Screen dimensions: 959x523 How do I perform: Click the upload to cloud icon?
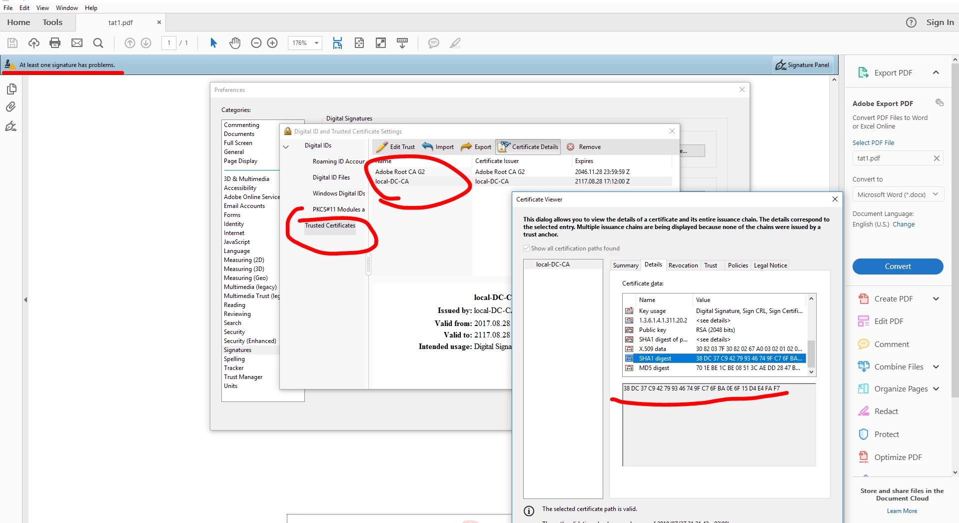[x=34, y=43]
